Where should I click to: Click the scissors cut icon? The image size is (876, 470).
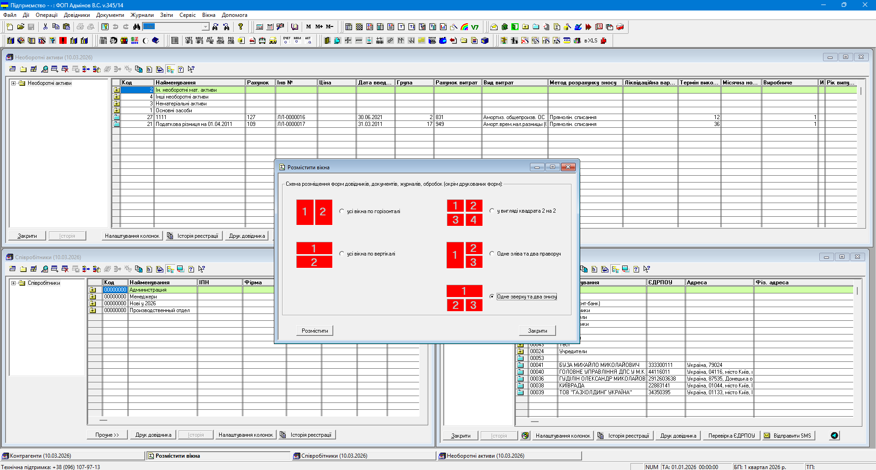[x=45, y=27]
